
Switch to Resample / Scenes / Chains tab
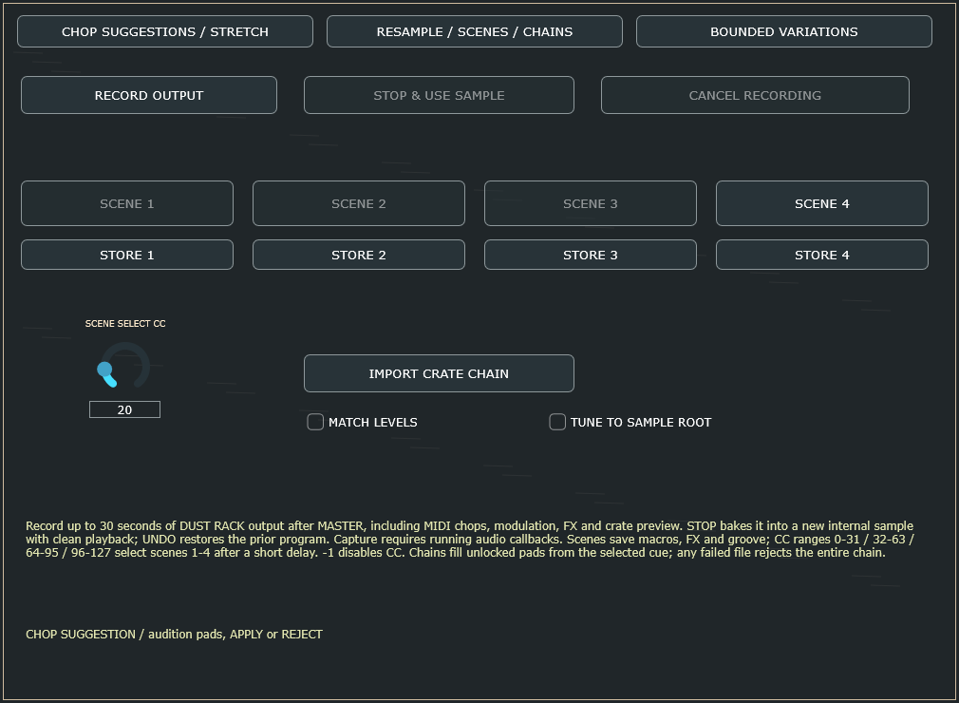(475, 31)
